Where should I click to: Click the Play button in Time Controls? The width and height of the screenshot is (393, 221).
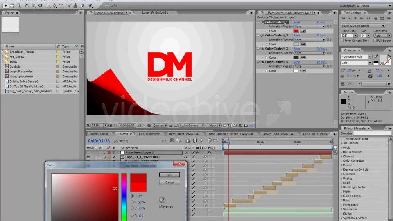(x=356, y=18)
